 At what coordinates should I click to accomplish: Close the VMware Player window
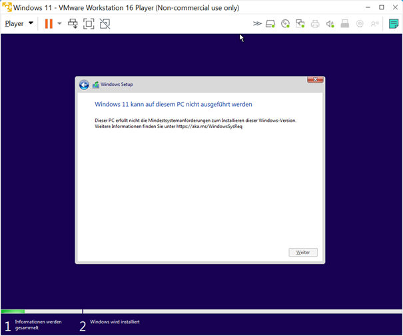pos(395,7)
